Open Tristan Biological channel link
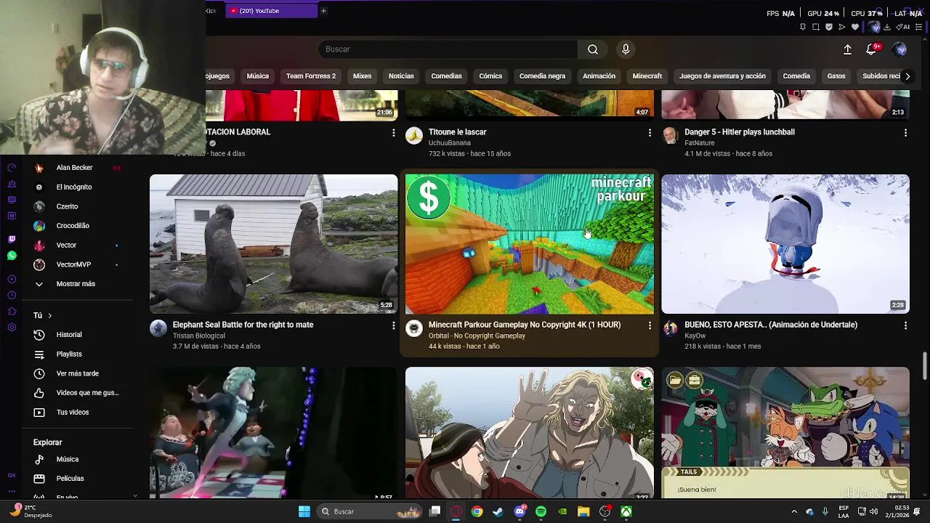 pyautogui.click(x=199, y=336)
